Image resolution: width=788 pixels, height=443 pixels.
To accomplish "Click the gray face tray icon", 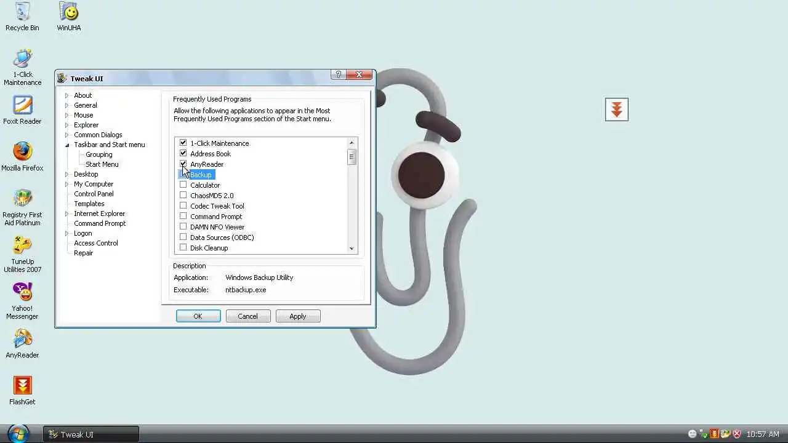I will tap(692, 434).
